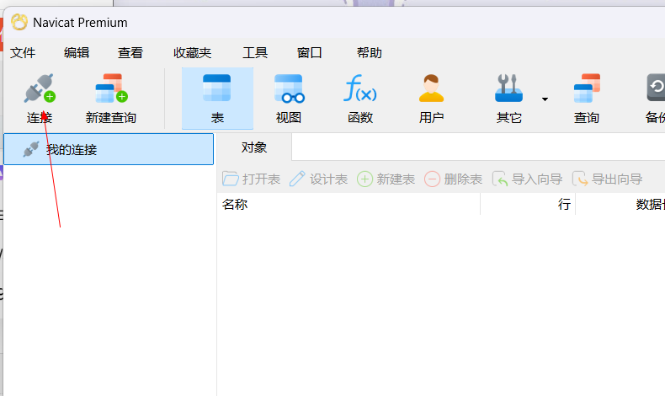The width and height of the screenshot is (665, 396).
Task: Click Delete Table (删除表) button
Action: pos(453,179)
